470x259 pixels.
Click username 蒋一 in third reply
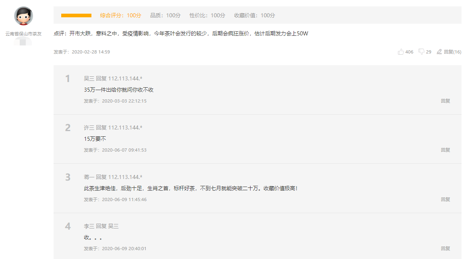pos(89,177)
